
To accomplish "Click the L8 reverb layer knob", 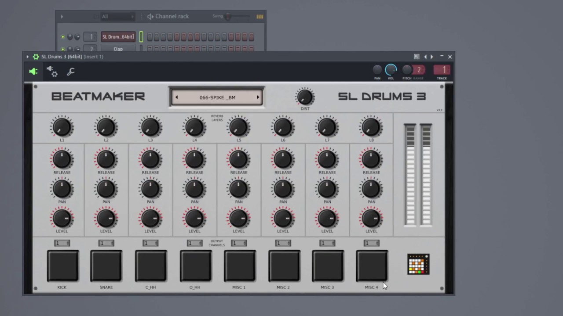I will click(371, 127).
